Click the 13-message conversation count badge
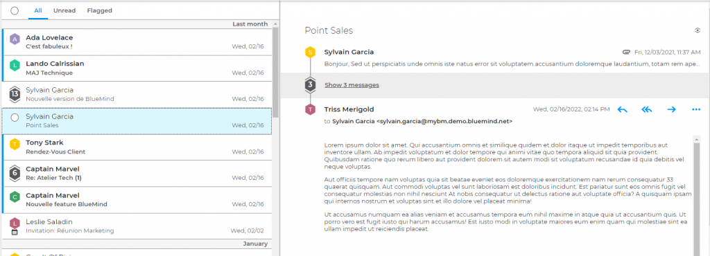The image size is (710, 256). point(15,94)
